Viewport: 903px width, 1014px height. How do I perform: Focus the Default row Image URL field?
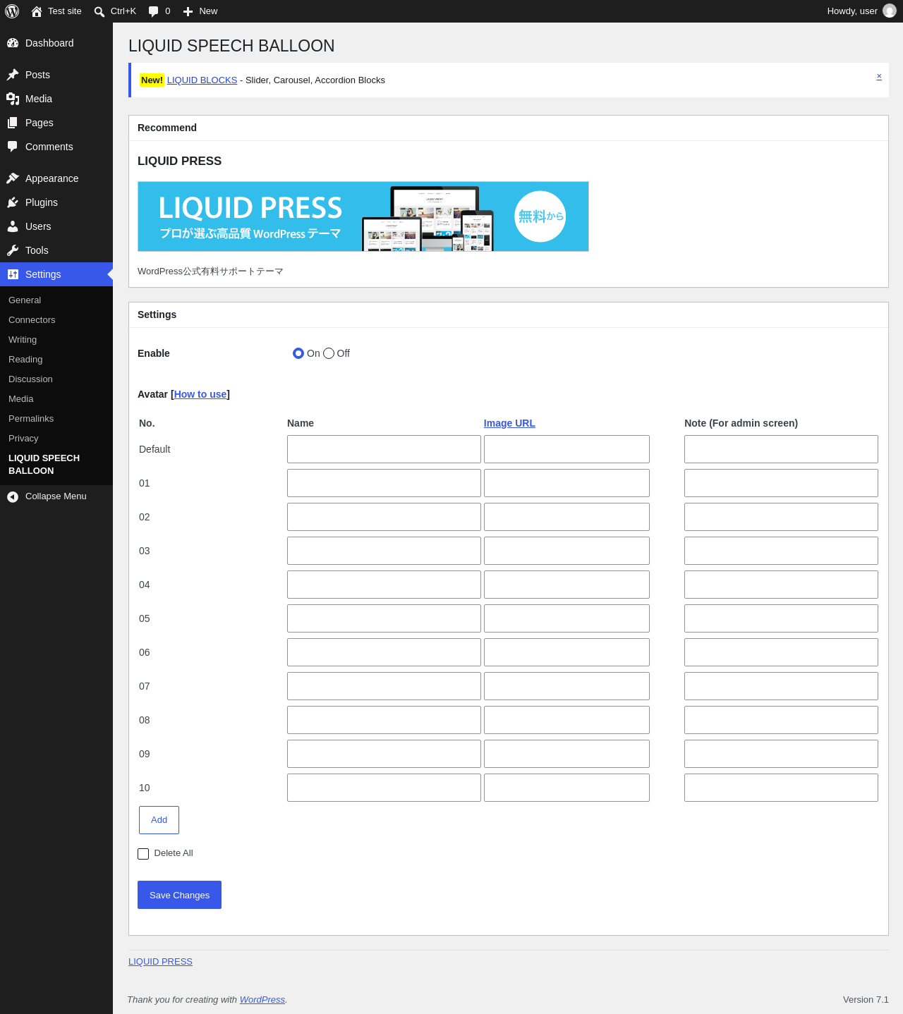click(566, 449)
